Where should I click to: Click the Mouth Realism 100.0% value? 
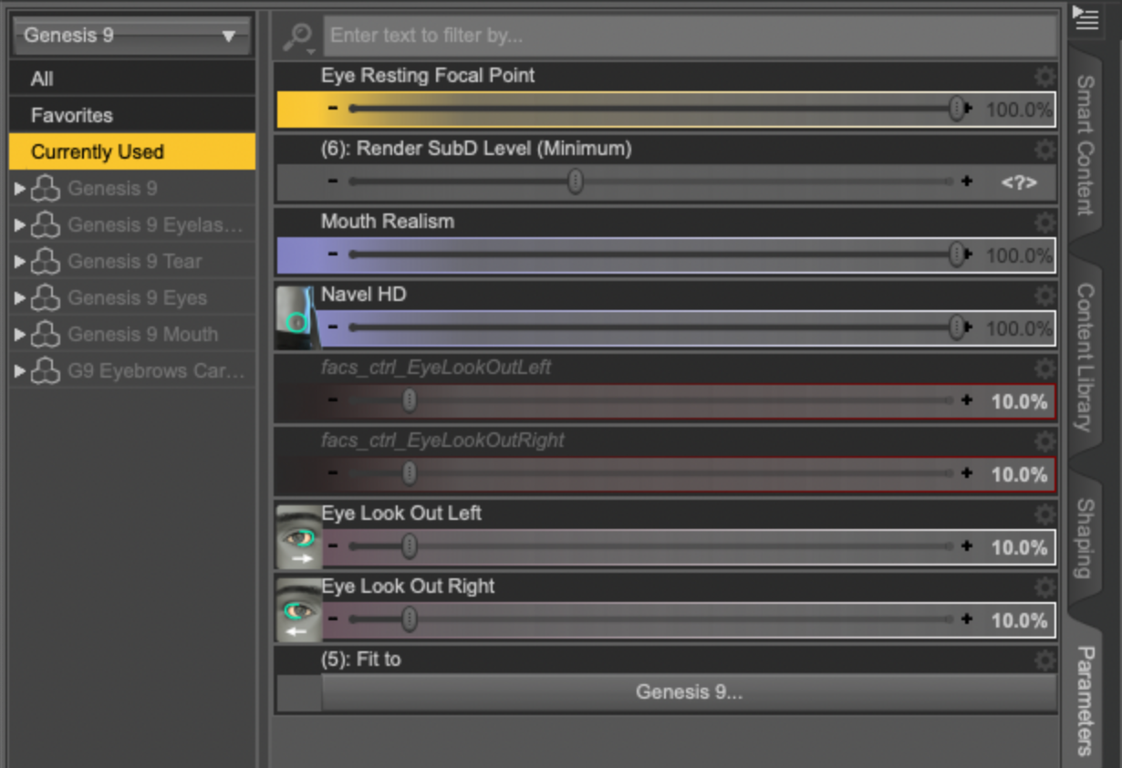coord(1019,255)
